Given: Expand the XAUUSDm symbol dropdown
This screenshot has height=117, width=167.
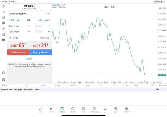Looking at the screenshot, I should 29,6.
